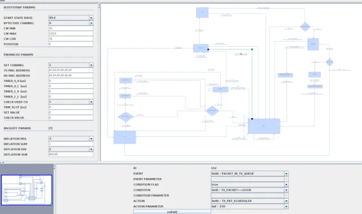
Task: Click the BOOTSTRAP PARAMS heading
Action: [19, 7]
